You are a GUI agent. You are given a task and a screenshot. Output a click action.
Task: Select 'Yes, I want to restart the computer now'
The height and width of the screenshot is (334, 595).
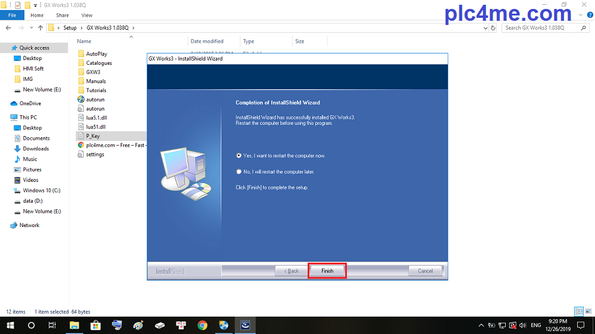[x=239, y=156]
